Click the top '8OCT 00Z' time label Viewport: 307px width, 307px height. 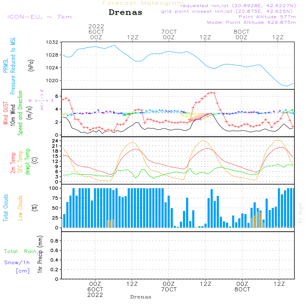point(241,35)
